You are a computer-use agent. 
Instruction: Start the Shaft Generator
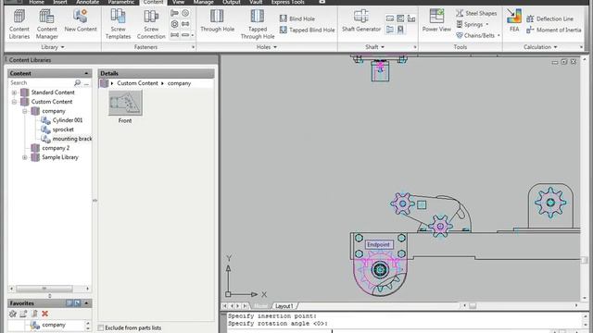click(361, 21)
